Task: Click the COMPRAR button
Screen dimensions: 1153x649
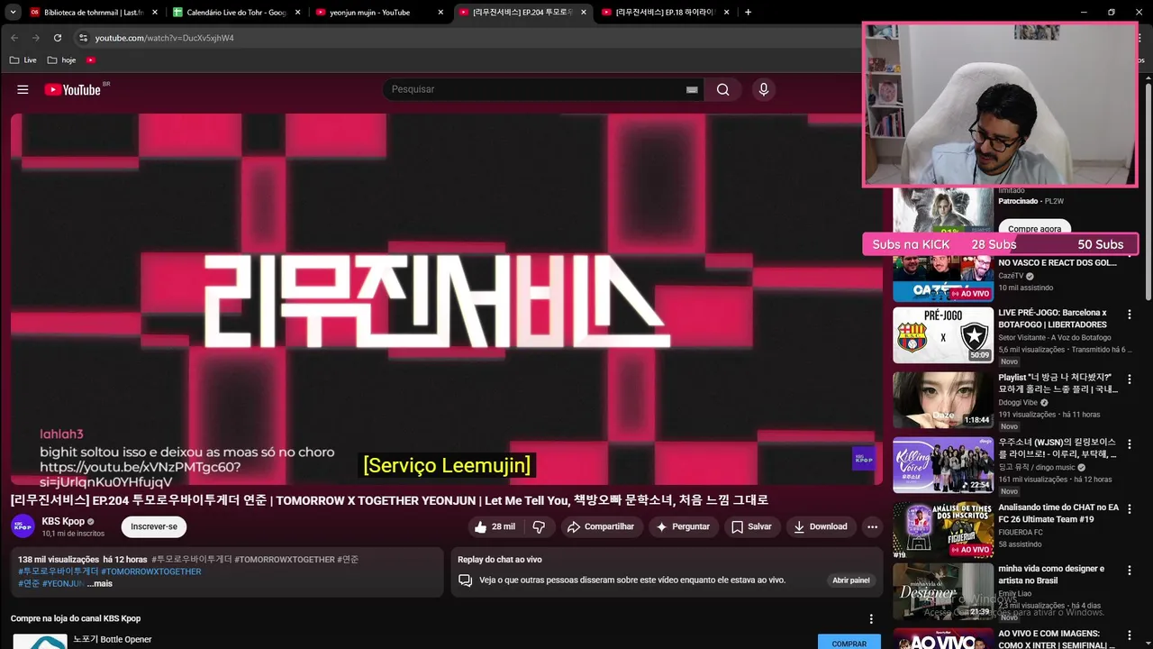Action: 849,643
